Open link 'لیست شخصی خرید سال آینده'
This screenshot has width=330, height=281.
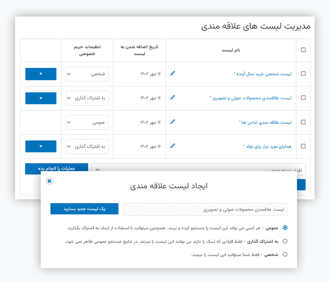tap(264, 74)
